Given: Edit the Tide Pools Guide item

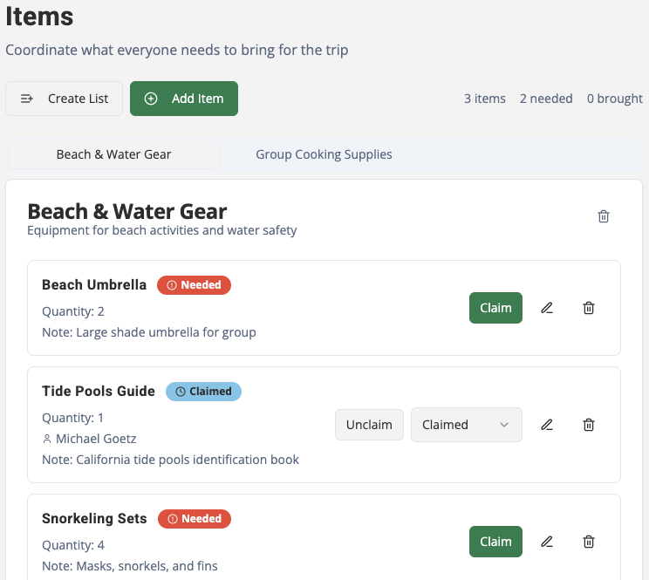Looking at the screenshot, I should click(547, 425).
